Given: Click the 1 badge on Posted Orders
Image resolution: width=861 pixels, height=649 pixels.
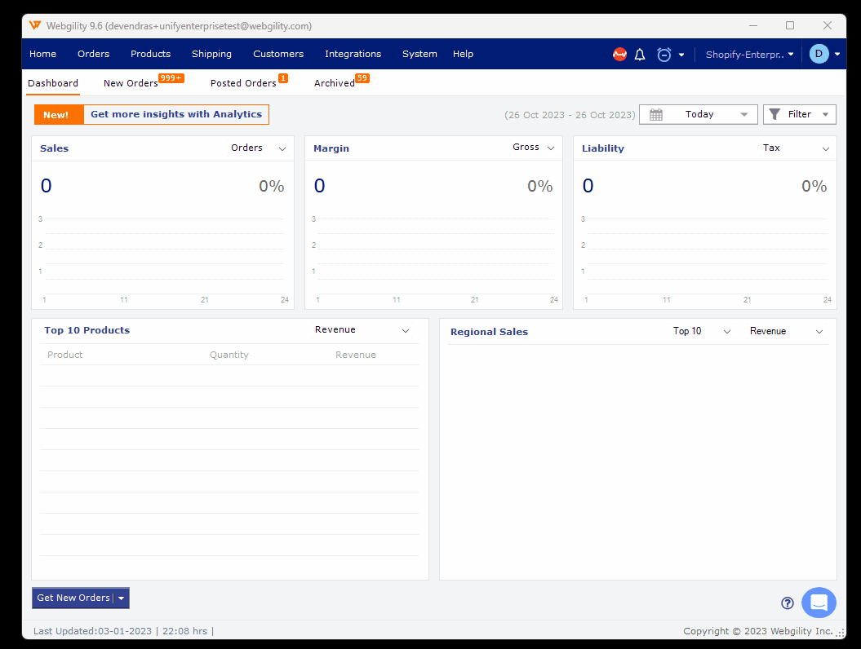Looking at the screenshot, I should click(283, 78).
